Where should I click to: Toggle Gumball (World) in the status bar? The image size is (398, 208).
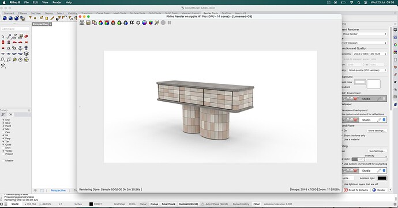coord(189,204)
